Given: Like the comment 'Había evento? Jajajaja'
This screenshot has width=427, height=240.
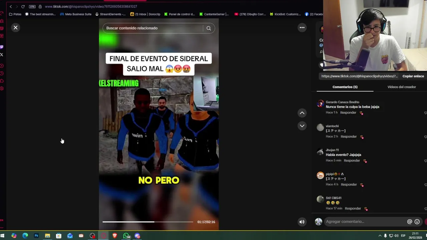Looking at the screenshot, I should 425,161.
